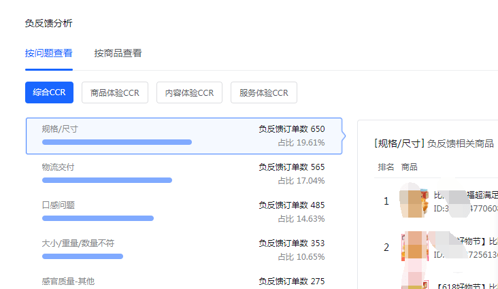Click the 口感问题 progress bar
The width and height of the screenshot is (498, 289).
tap(98, 218)
